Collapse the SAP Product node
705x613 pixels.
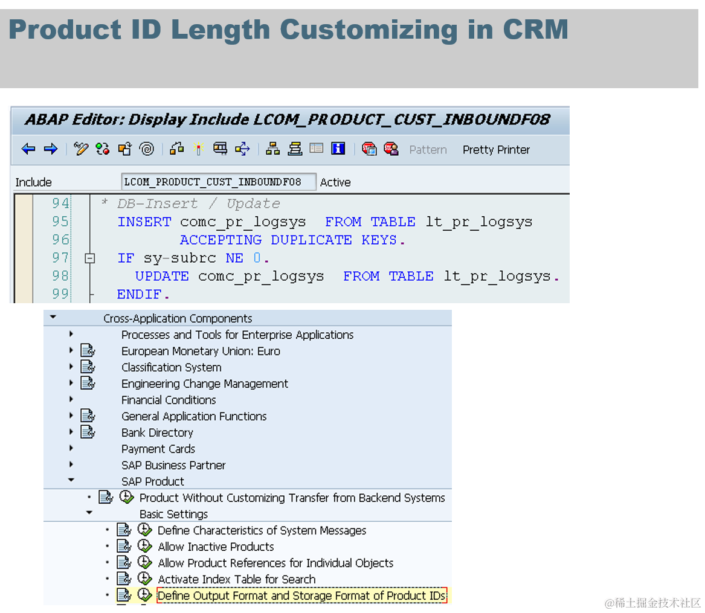pyautogui.click(x=71, y=480)
